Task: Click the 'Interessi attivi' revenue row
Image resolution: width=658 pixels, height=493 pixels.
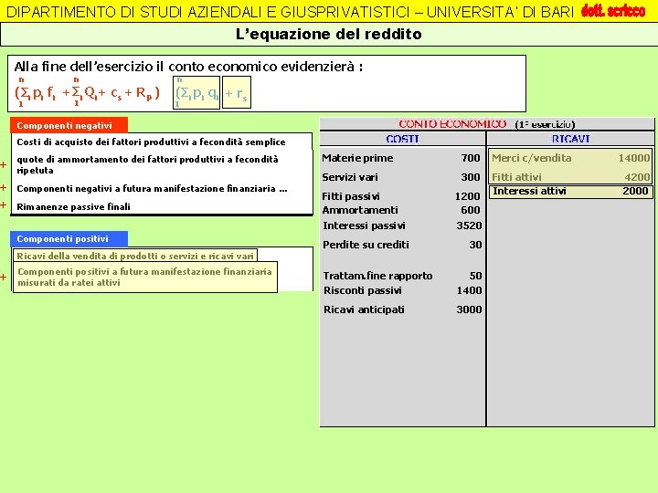Action: (x=570, y=191)
